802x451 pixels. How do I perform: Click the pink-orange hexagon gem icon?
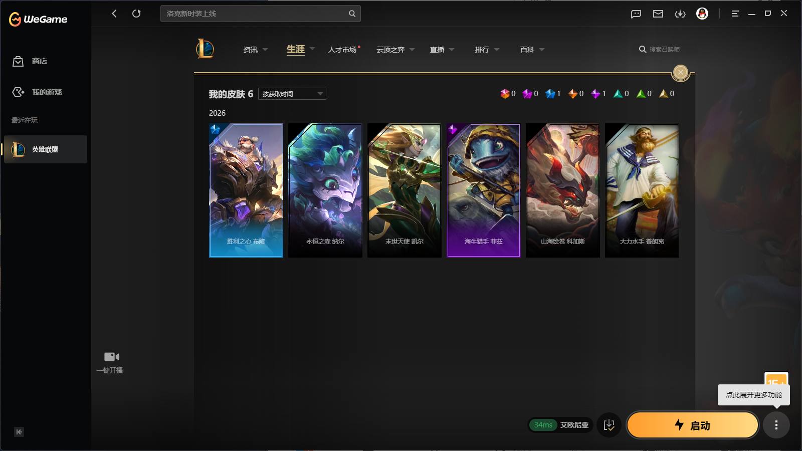pos(505,94)
